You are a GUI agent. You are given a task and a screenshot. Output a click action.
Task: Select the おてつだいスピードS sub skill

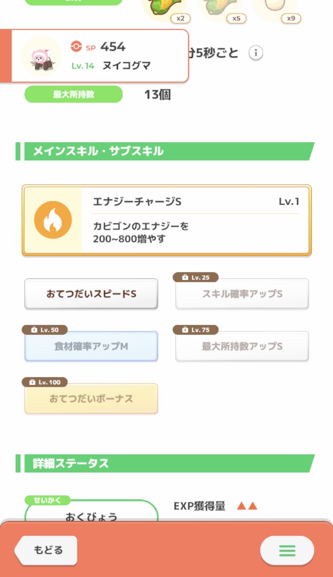point(91,294)
